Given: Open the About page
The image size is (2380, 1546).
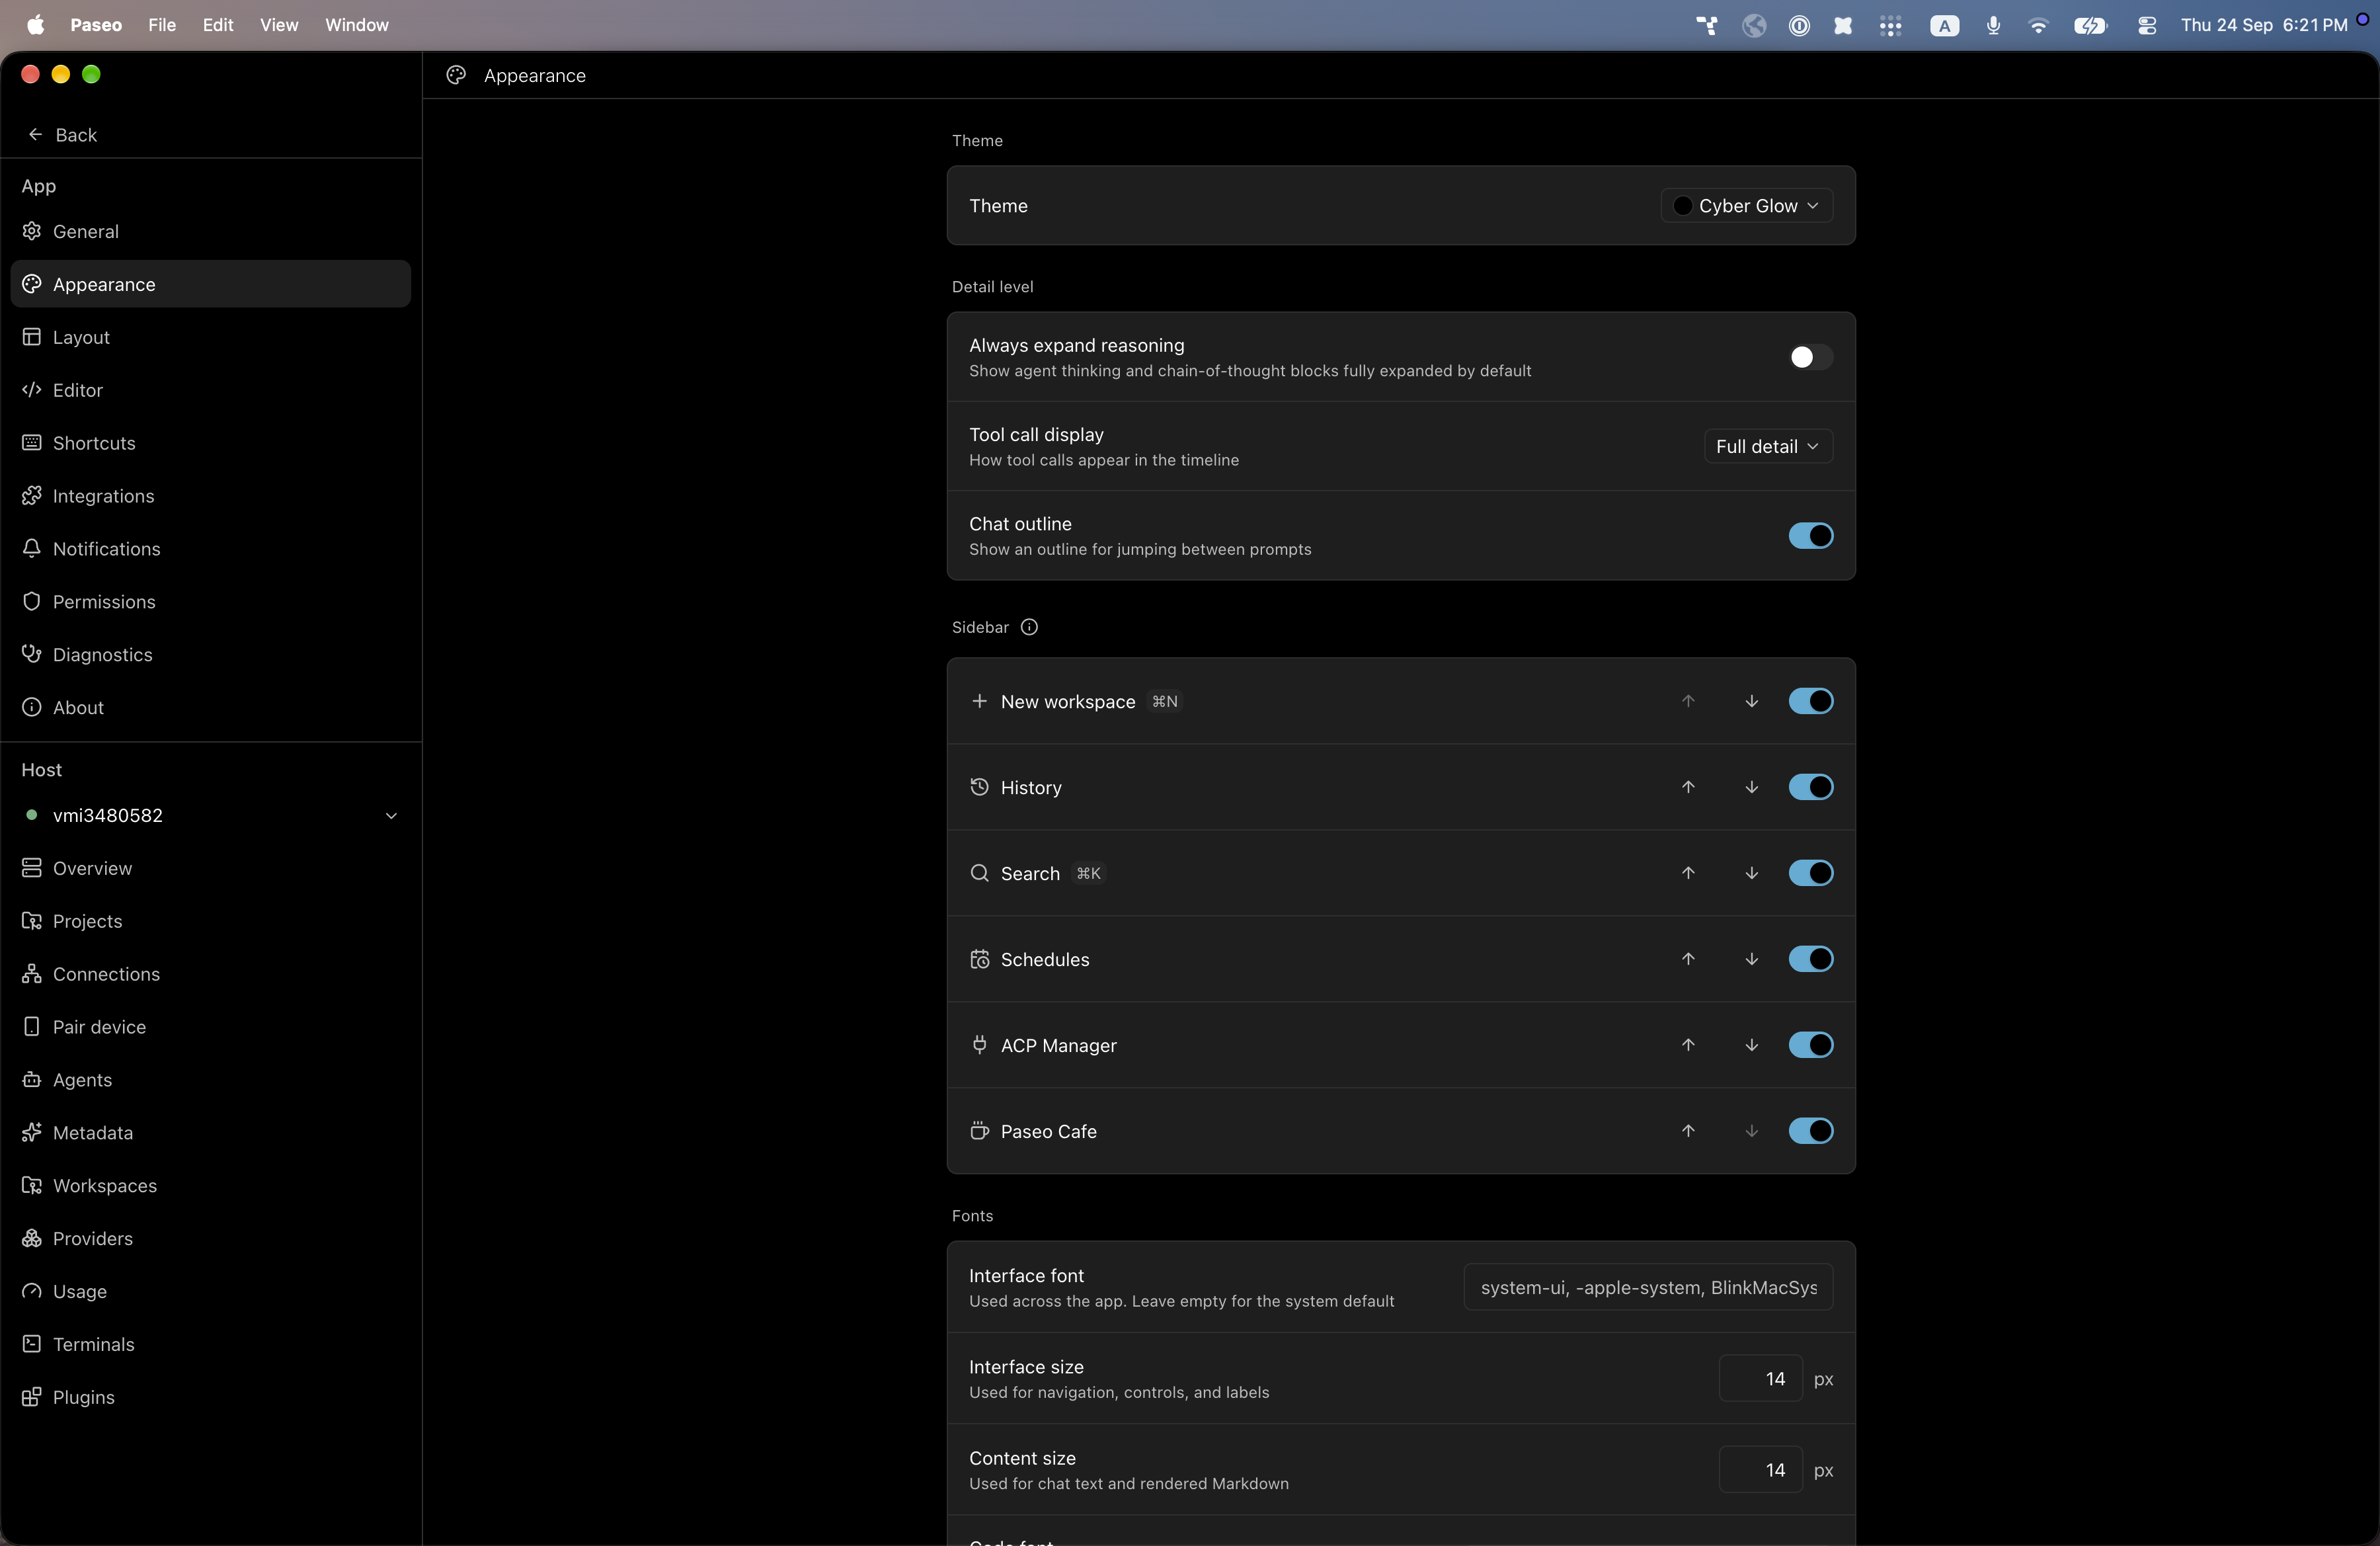Looking at the screenshot, I should click(x=210, y=708).
